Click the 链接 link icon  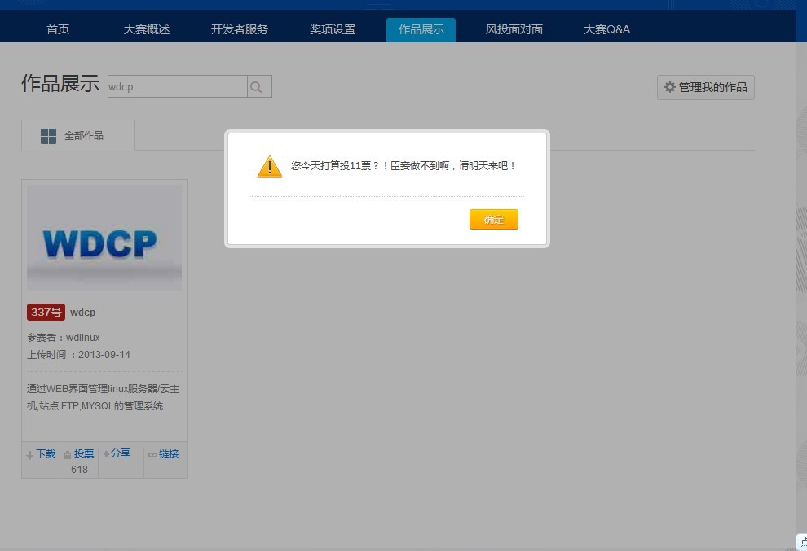point(152,455)
